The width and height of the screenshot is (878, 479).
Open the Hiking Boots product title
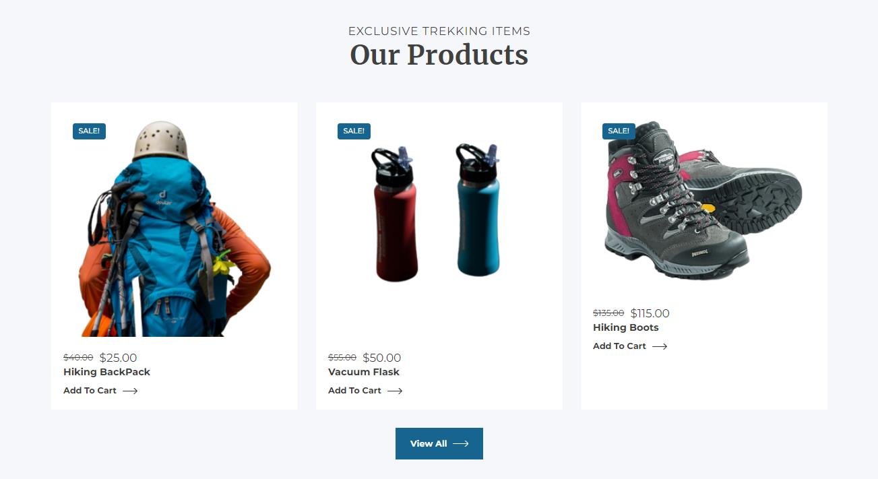(626, 327)
